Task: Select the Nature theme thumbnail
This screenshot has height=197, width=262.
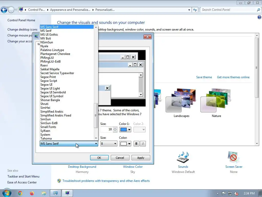Action: click(216, 101)
